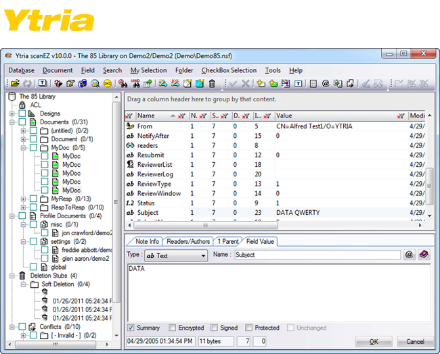
Task: Open the field Type dropdown showing Text
Action: (176, 255)
